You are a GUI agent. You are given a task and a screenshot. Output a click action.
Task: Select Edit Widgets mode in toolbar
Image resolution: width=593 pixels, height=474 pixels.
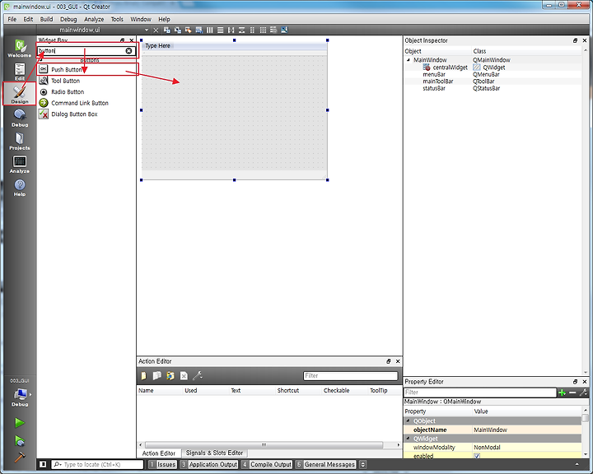click(166, 30)
